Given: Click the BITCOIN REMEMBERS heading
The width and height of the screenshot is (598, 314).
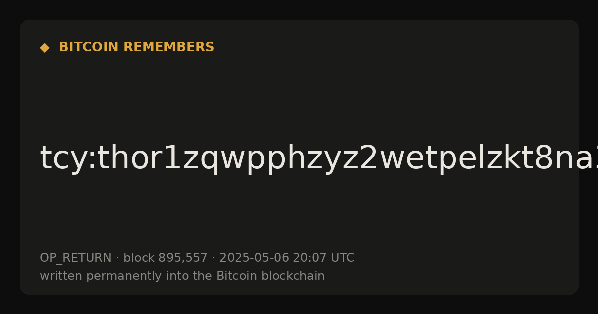Looking at the screenshot, I should 137,47.
